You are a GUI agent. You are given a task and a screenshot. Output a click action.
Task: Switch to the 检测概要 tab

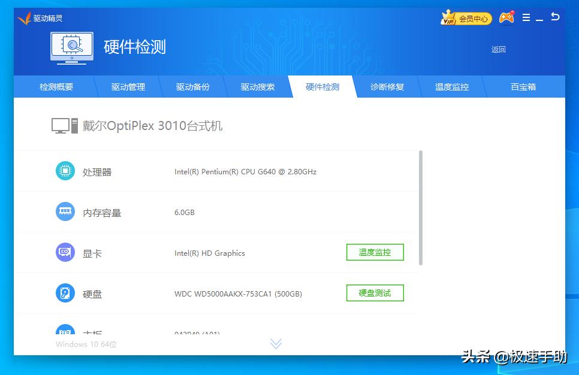(56, 86)
